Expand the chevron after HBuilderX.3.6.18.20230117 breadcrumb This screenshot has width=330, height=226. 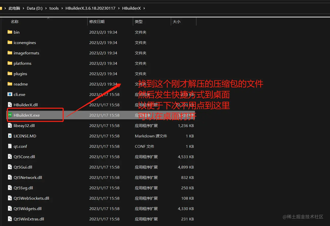pos(119,8)
